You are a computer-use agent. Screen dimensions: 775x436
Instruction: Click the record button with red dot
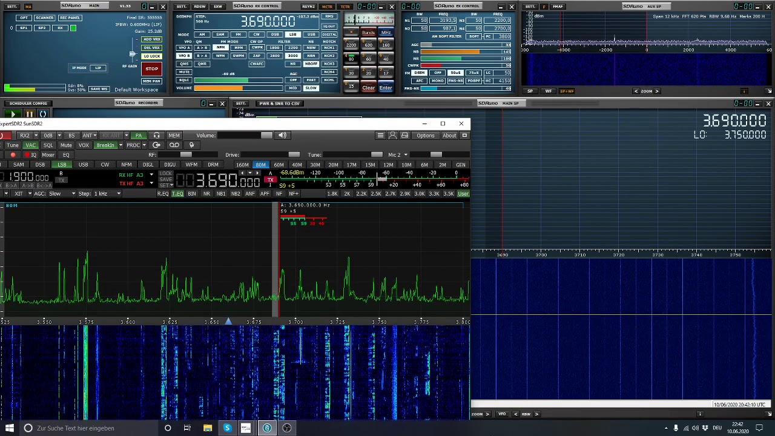13,155
